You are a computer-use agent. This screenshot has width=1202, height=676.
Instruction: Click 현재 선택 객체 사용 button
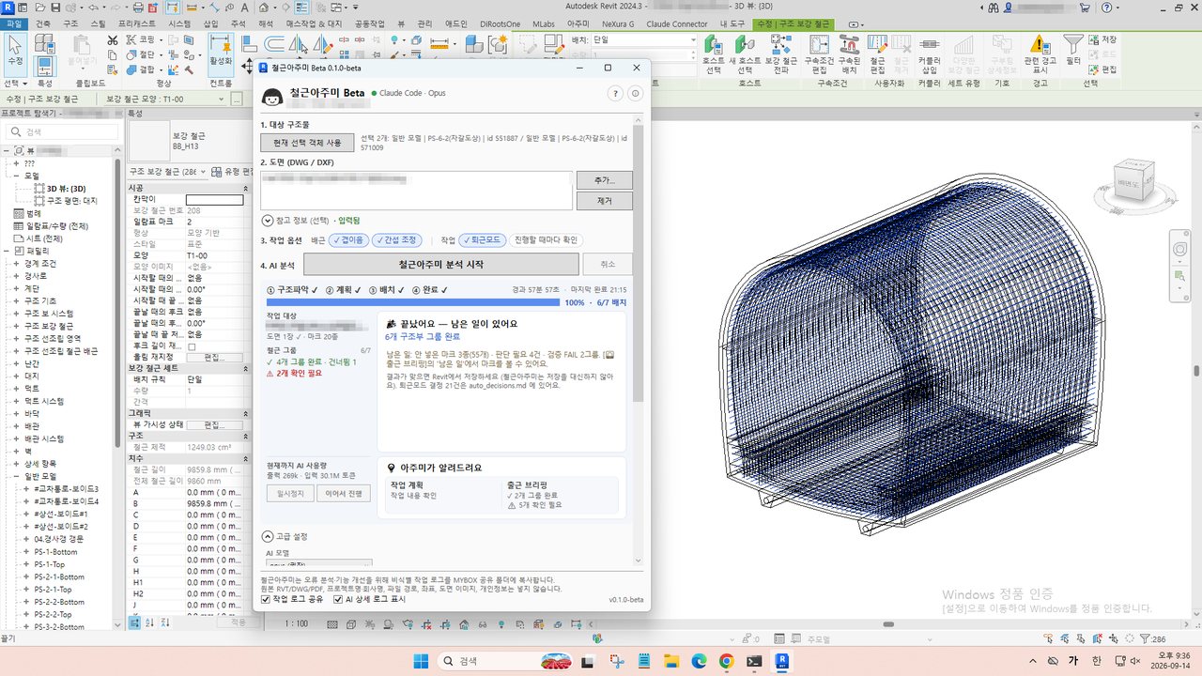[307, 142]
